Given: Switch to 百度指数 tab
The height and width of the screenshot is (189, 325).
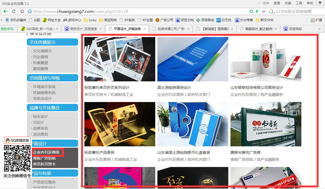Looking at the screenshot, I should coord(302,29).
